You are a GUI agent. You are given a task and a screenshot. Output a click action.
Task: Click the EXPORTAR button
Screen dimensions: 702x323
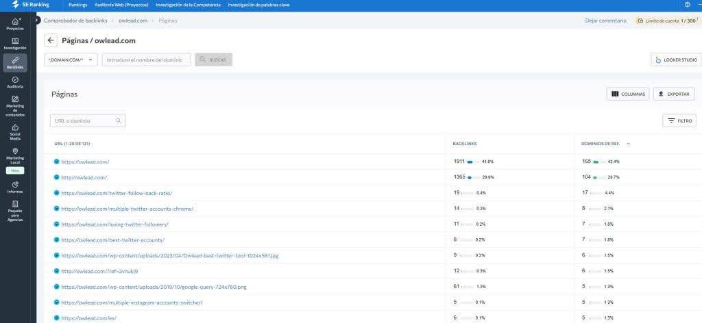click(x=674, y=94)
